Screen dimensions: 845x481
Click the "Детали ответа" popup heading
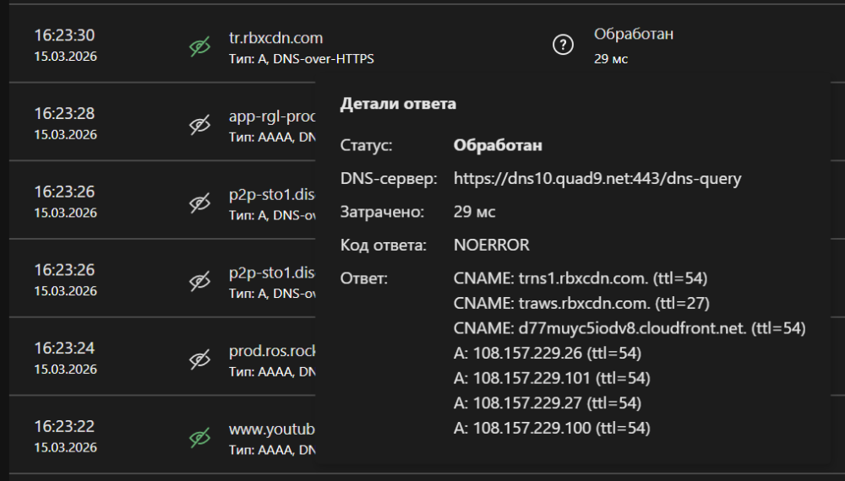click(398, 105)
